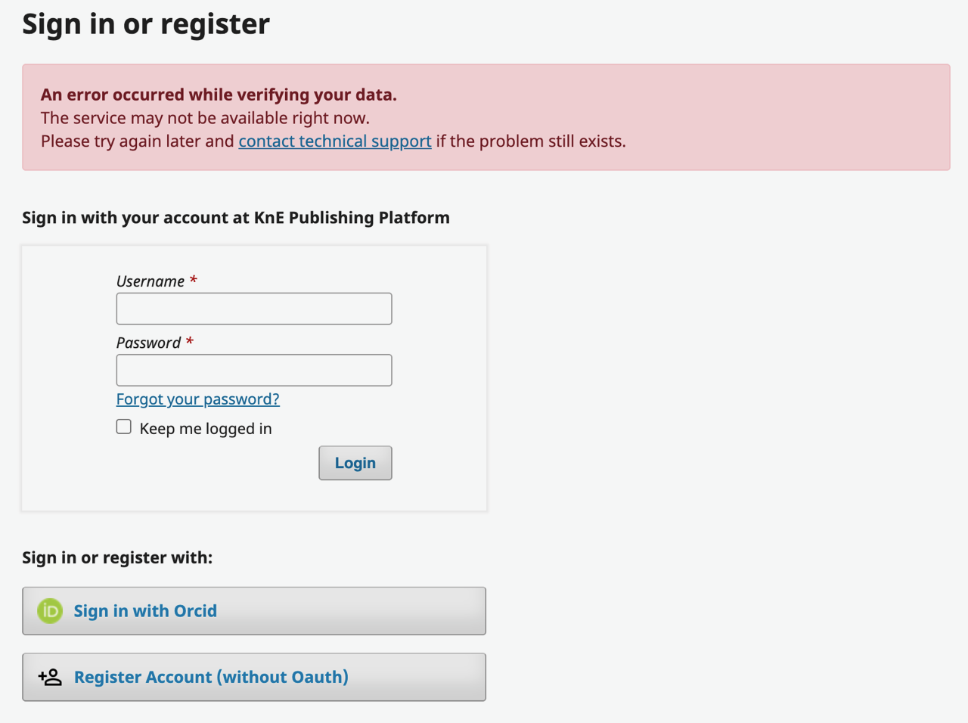The height and width of the screenshot is (723, 968).
Task: Click "The service may not be available" text
Action: point(205,118)
